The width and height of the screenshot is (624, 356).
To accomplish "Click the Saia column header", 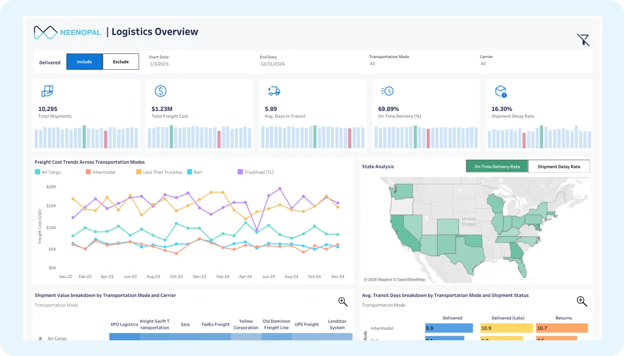I will click(x=185, y=325).
